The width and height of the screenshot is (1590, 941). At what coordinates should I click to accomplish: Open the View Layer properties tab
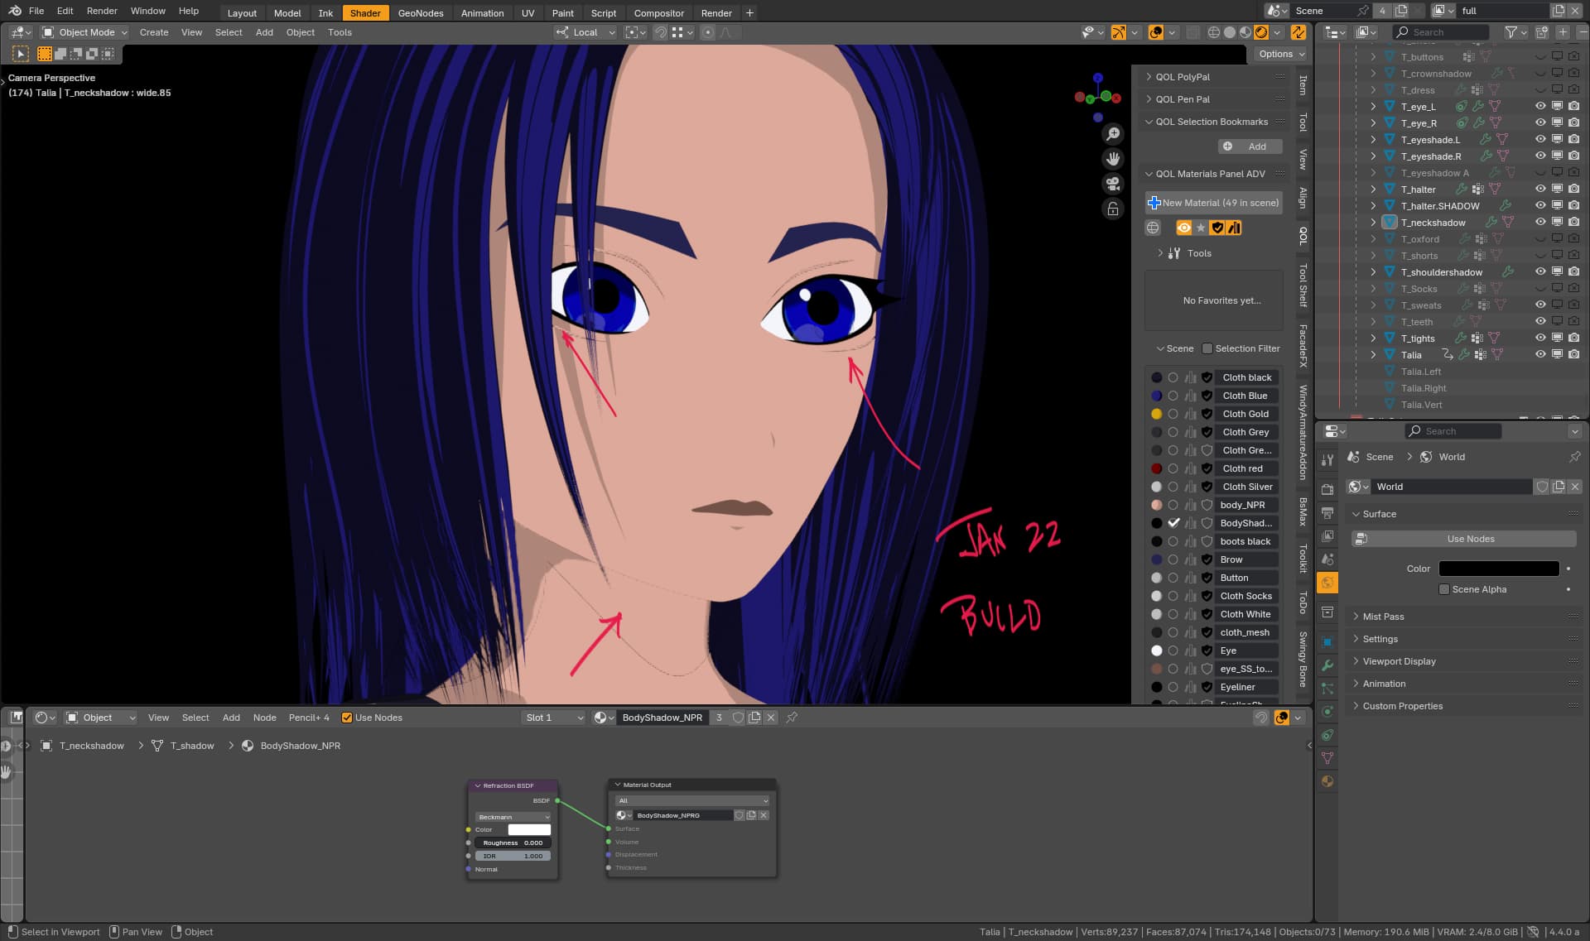(1327, 536)
